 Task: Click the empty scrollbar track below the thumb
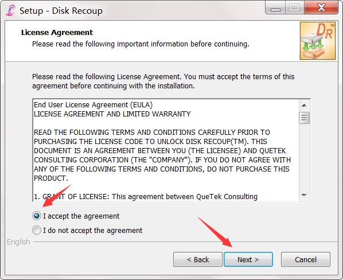tap(304, 157)
